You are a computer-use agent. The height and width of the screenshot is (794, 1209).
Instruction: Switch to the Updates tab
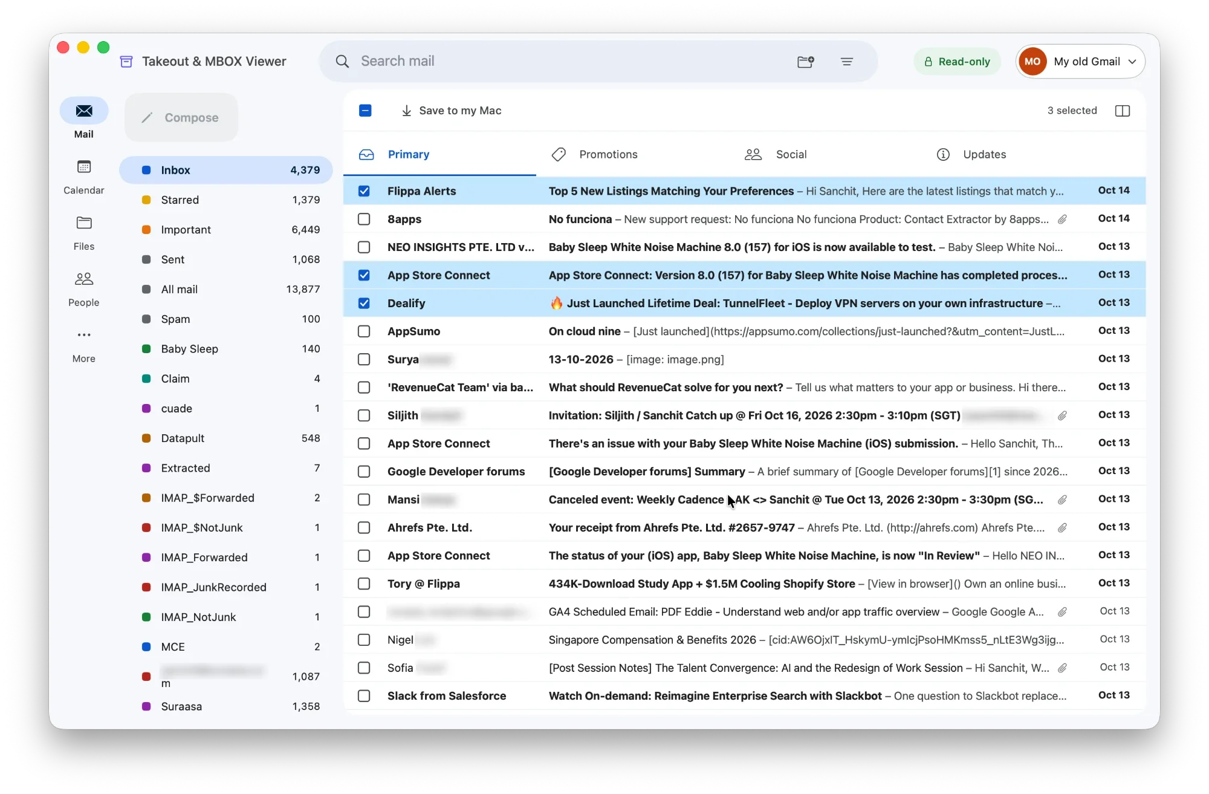(971, 155)
